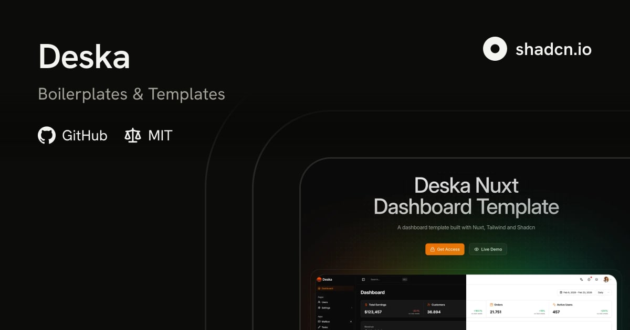The height and width of the screenshot is (330, 630).
Task: Click the Boilerplates & Templates subtitle
Action: click(x=131, y=94)
